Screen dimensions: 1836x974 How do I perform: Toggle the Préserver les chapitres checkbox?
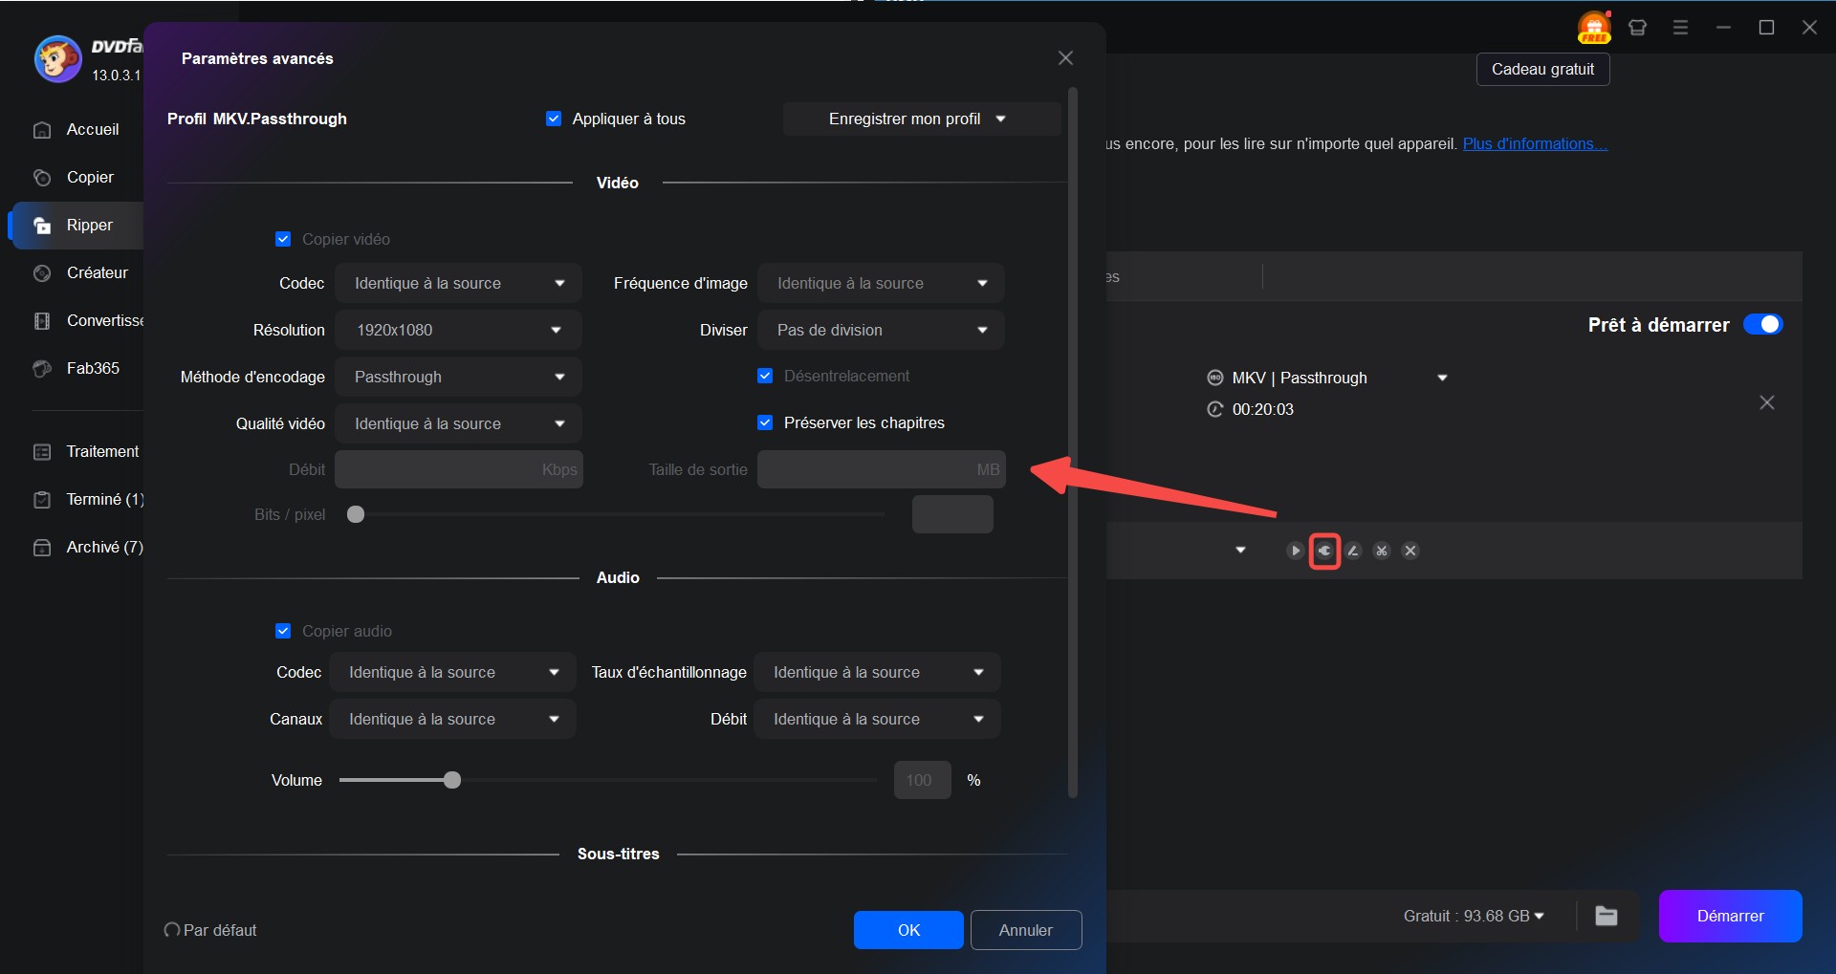(765, 422)
